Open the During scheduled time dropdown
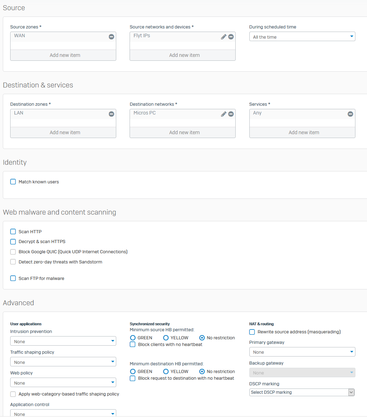 302,37
